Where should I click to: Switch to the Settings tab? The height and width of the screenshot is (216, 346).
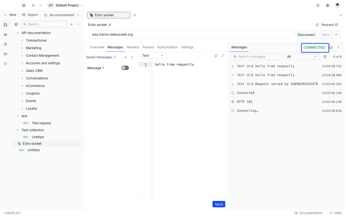coord(187,47)
